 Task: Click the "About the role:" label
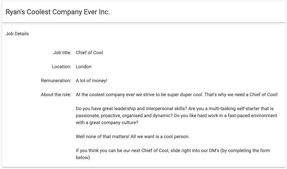(x=56, y=95)
